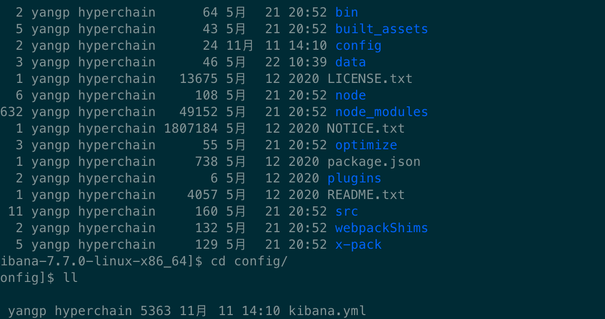Select the data directory name
The height and width of the screenshot is (319, 605).
tap(351, 62)
